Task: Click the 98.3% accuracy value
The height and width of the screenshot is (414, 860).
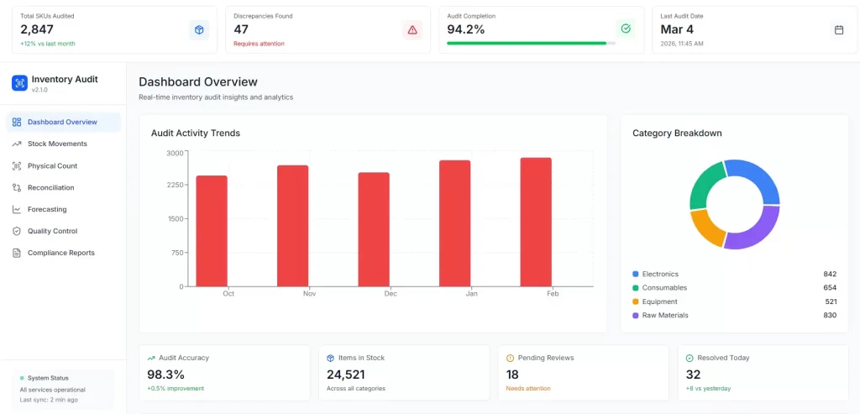Action: point(165,375)
